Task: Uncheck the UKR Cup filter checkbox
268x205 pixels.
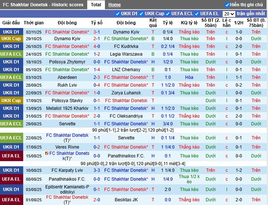Action: tap(141, 14)
